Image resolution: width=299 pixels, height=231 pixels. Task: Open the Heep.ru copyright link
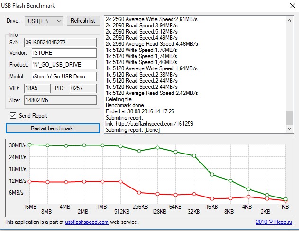click(x=279, y=222)
